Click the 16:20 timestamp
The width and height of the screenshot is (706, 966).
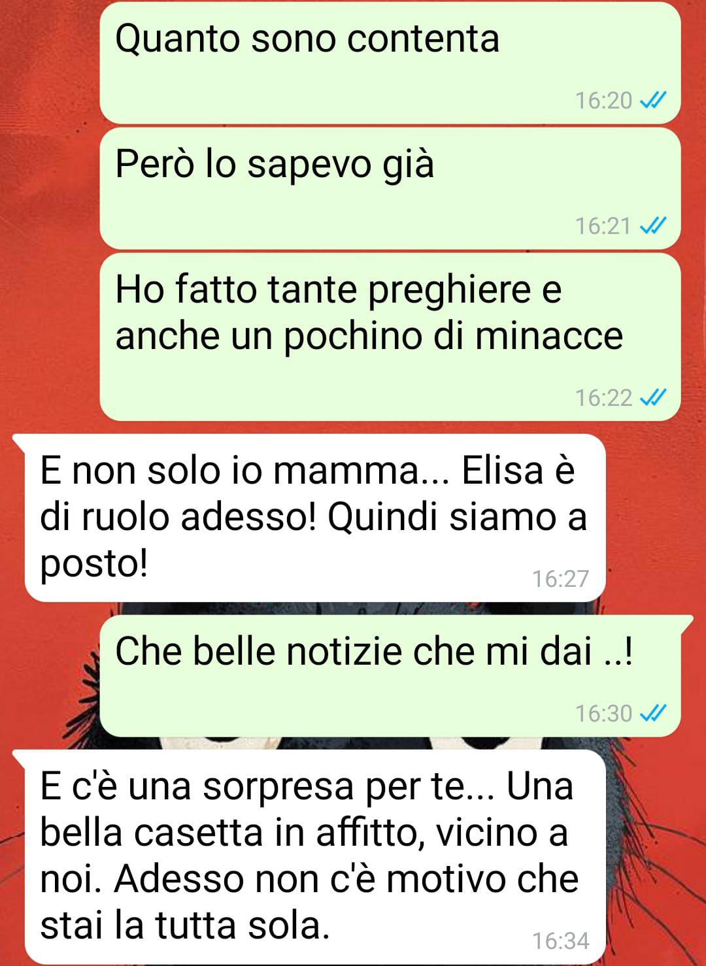click(603, 101)
